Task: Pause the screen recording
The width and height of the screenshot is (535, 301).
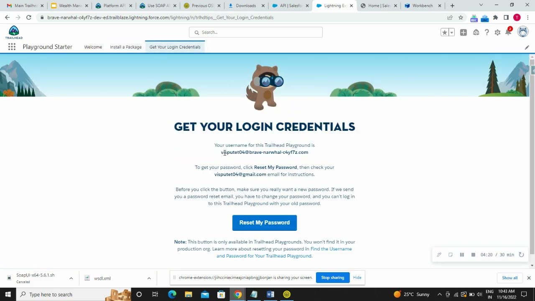Action: [x=462, y=255]
